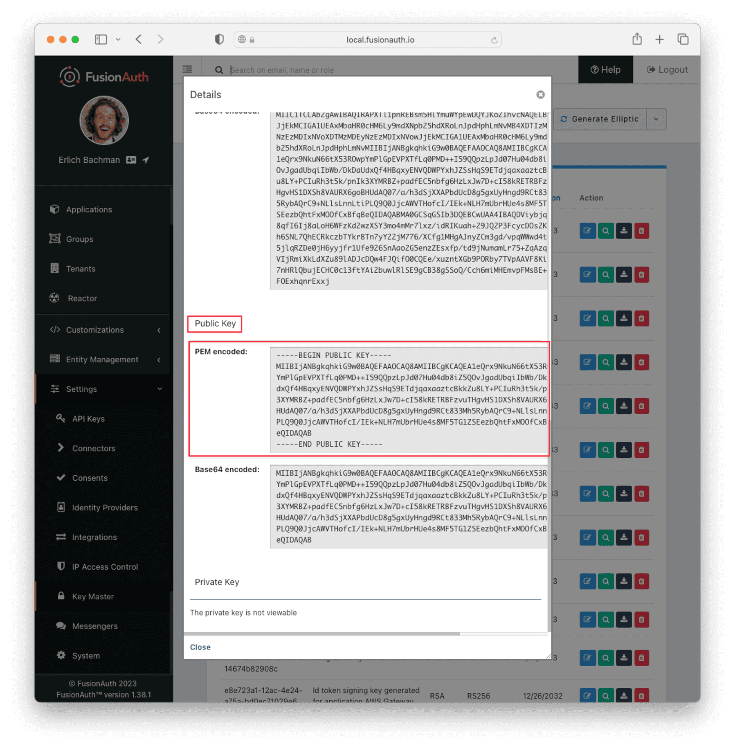Edit the key in the e8e723a1 row

coord(588,696)
